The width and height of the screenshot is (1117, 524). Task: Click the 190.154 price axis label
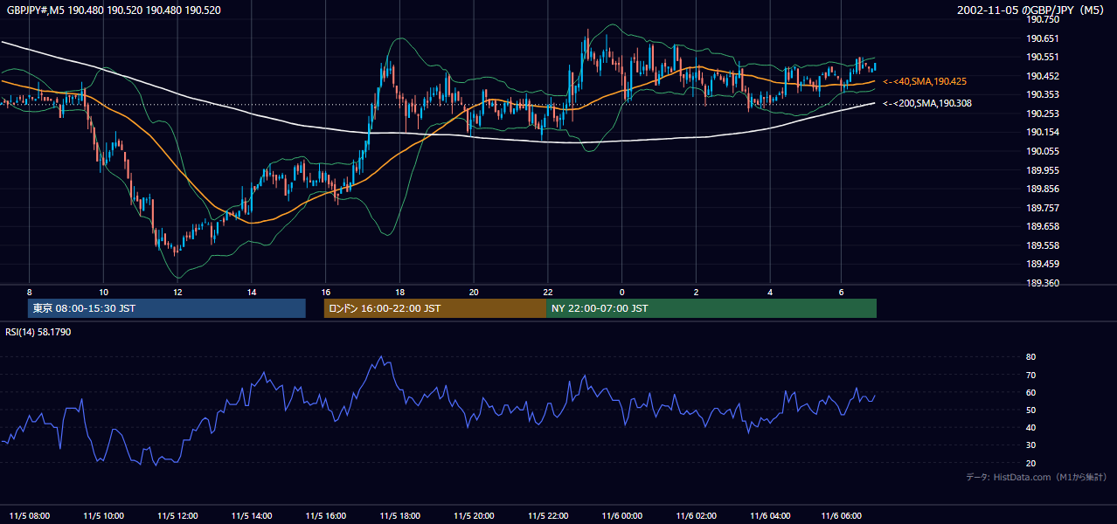(1043, 133)
